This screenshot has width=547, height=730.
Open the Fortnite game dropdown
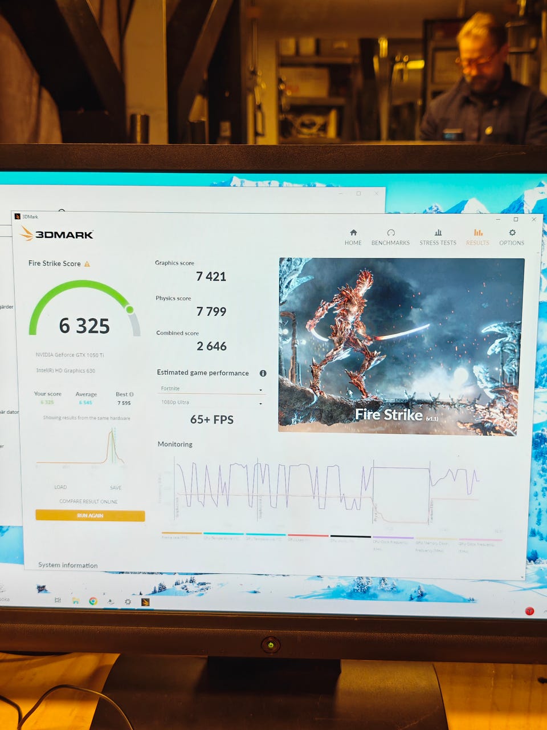[211, 389]
